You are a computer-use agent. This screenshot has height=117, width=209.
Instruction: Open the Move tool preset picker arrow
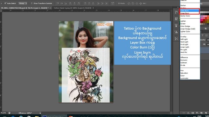(x=1, y=3)
